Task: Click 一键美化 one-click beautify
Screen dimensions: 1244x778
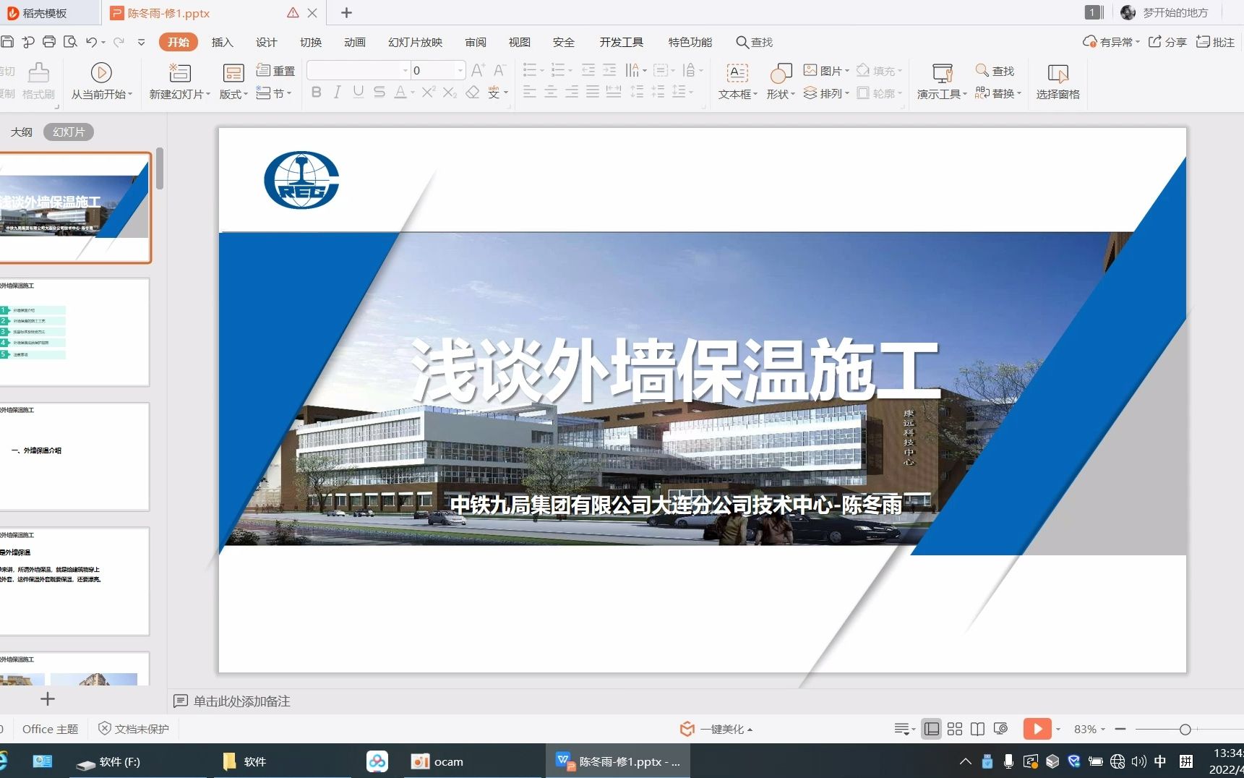Action: [716, 729]
